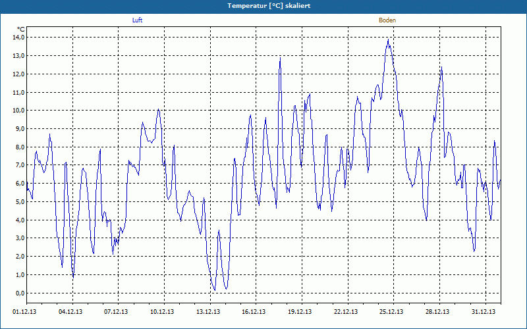527x329 pixels.
Task: Click the 25.12.13 date label
Action: (x=391, y=311)
